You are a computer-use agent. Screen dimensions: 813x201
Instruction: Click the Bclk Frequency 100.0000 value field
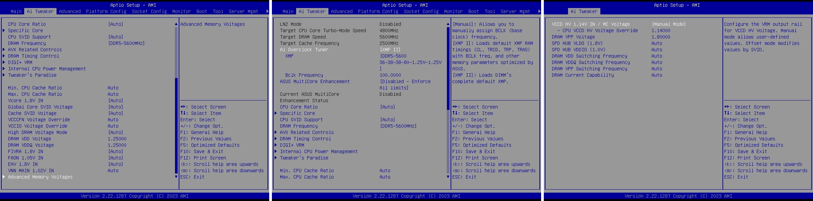click(x=390, y=75)
